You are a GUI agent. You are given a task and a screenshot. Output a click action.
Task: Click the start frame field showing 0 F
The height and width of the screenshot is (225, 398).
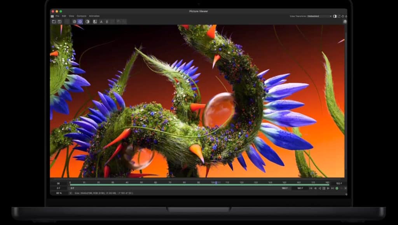[x=58, y=188]
